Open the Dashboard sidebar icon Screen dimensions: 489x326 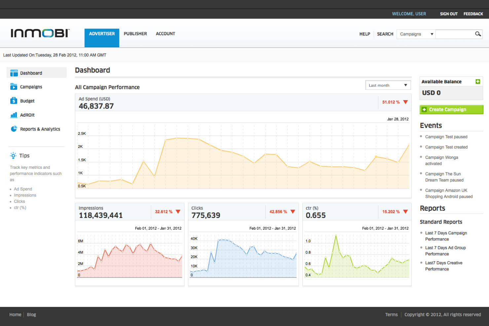(14, 73)
